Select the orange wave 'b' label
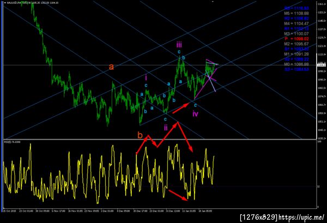Image resolution: width=327 pixels, height=223 pixels. pyautogui.click(x=140, y=135)
